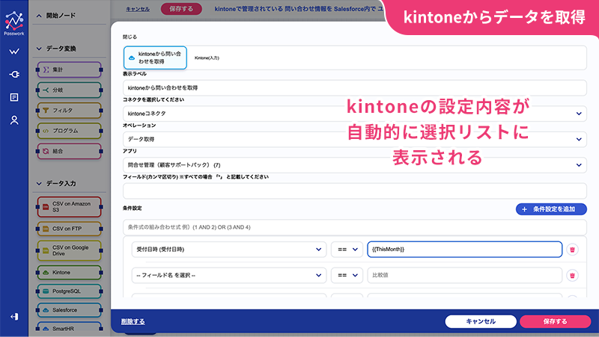Select the フィルタ node
Image resolution: width=599 pixels, height=337 pixels.
tap(69, 110)
